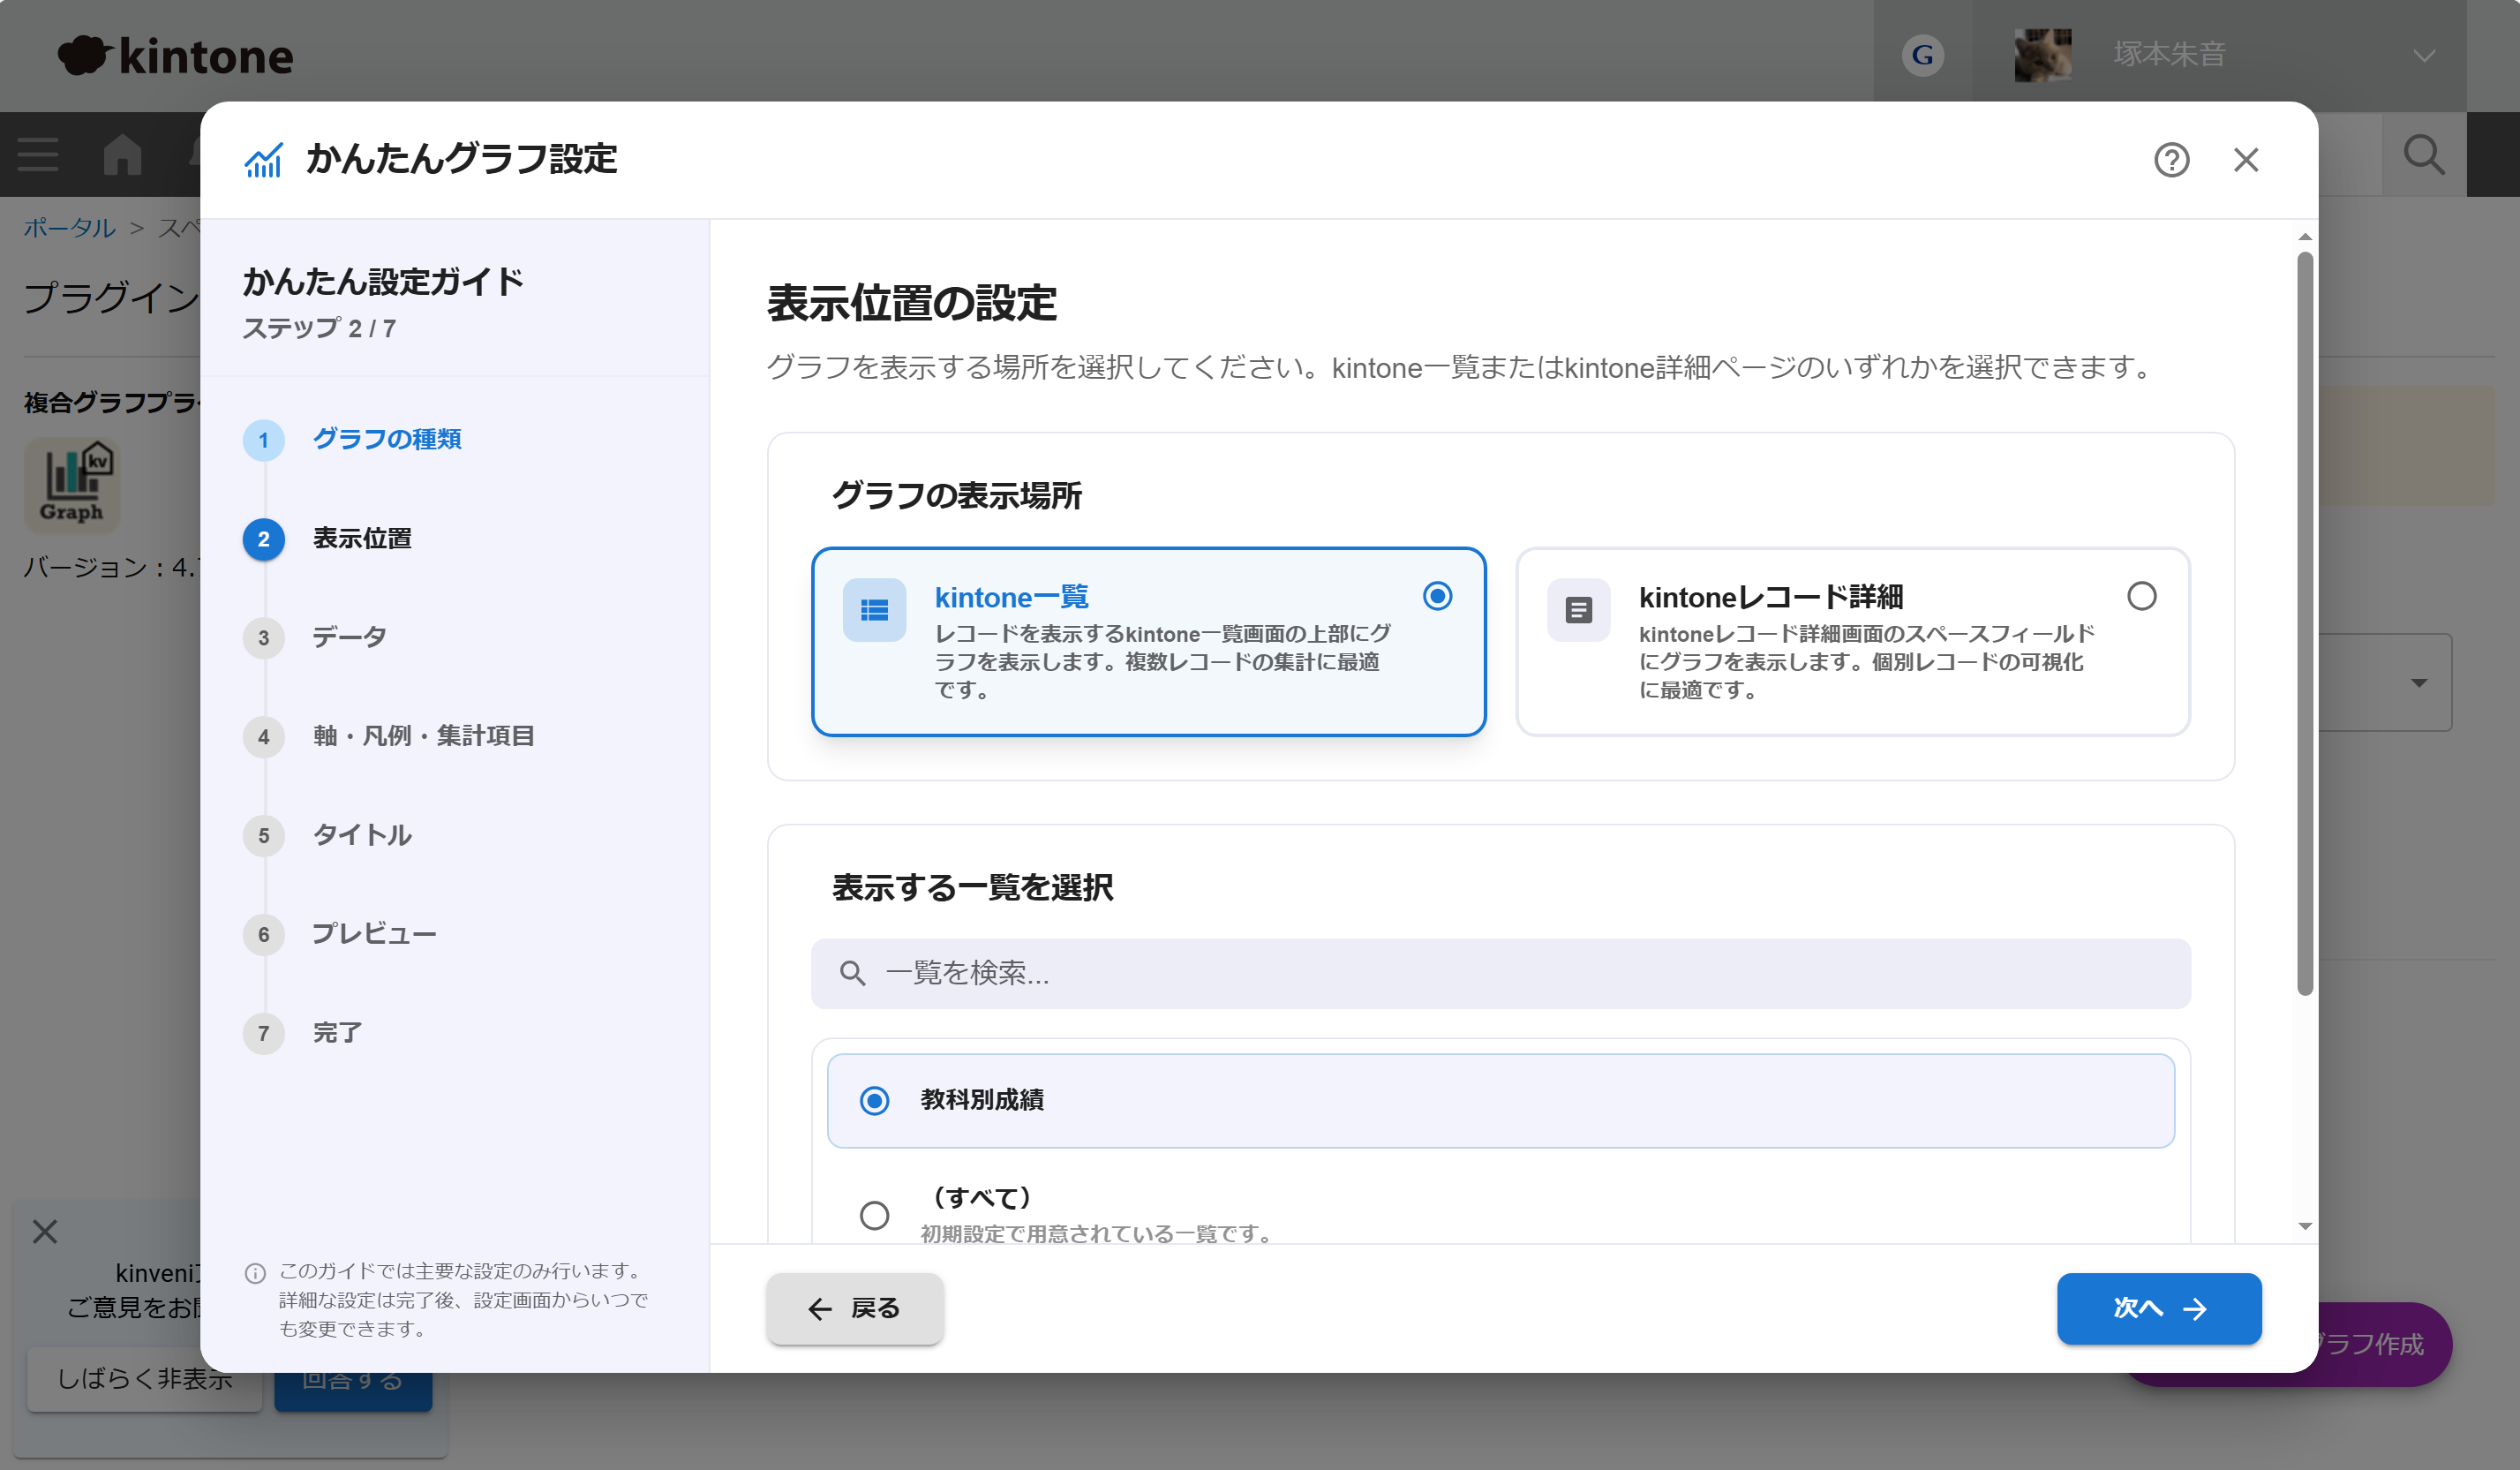Click the G badge icon in header

(1922, 55)
